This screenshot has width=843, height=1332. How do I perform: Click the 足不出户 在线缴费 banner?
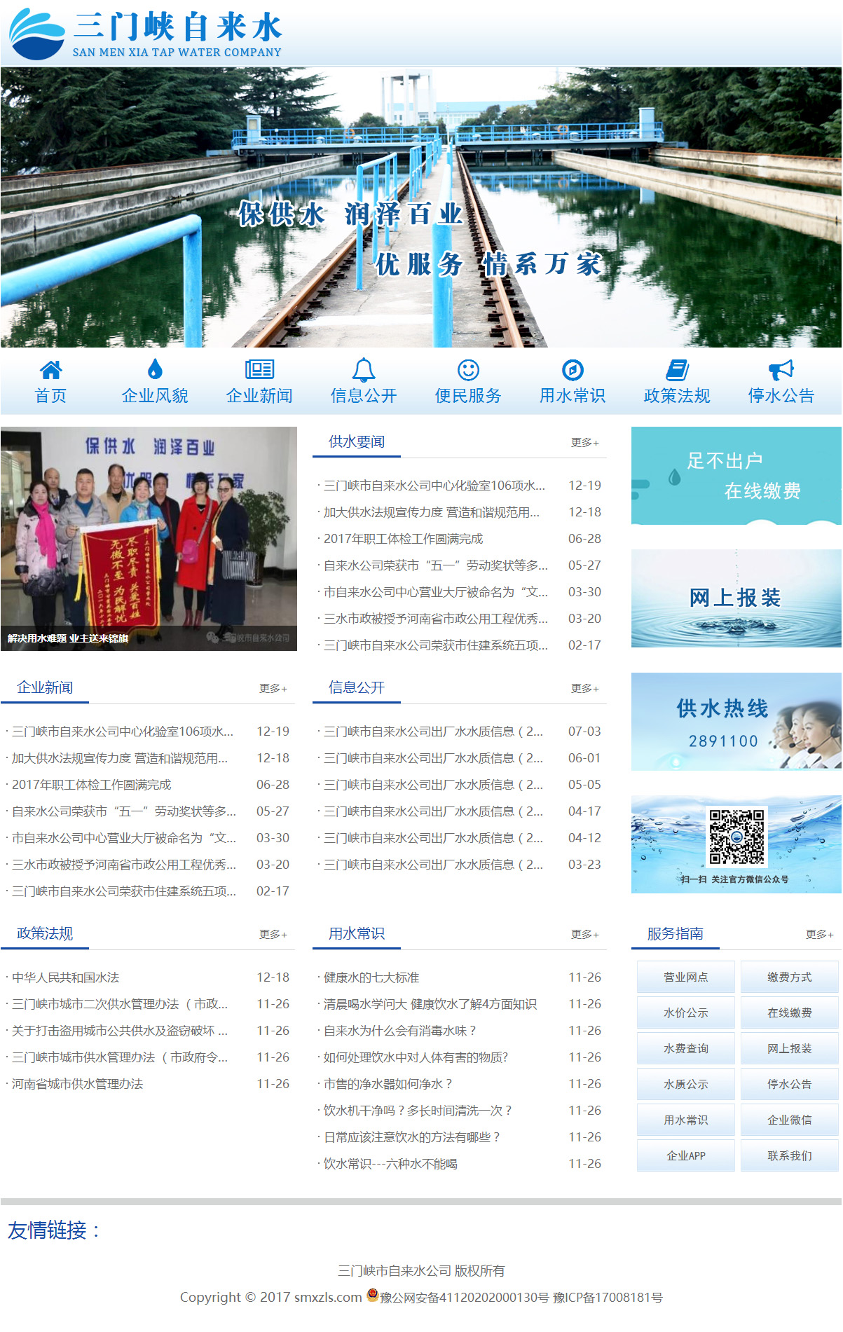[736, 476]
